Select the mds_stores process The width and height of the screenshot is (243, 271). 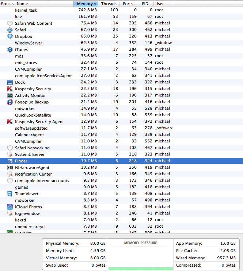(x=121, y=63)
